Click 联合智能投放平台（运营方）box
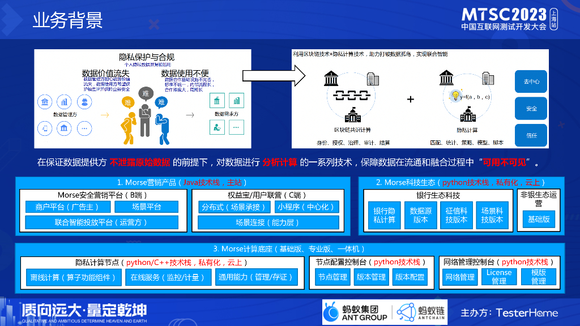 coord(102,222)
